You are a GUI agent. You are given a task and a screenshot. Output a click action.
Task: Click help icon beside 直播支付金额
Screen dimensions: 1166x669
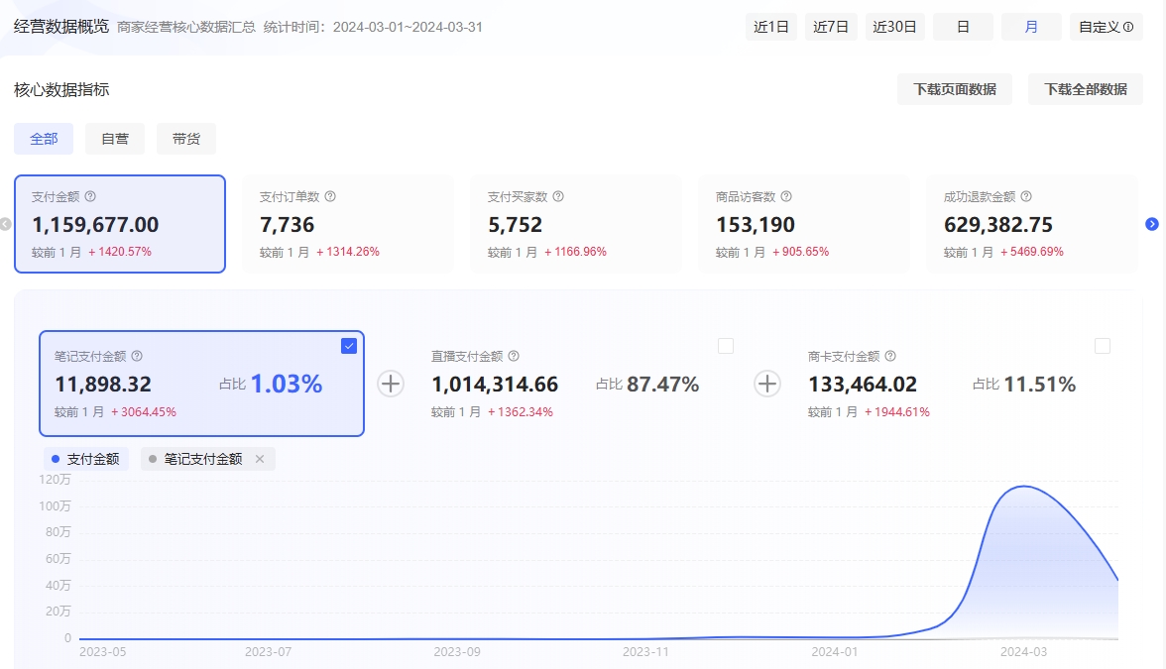pyautogui.click(x=514, y=356)
